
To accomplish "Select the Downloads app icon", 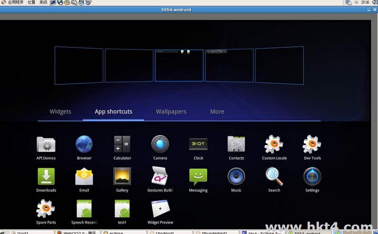I will point(46,177).
